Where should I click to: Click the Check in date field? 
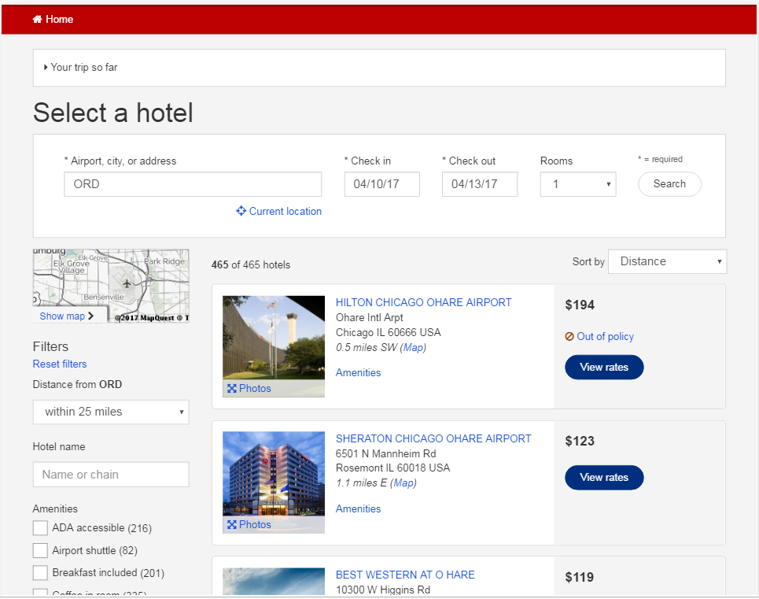tap(382, 184)
